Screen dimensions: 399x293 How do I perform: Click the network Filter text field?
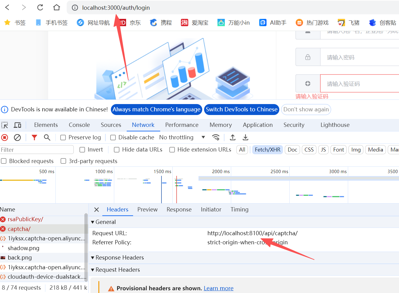(x=37, y=150)
